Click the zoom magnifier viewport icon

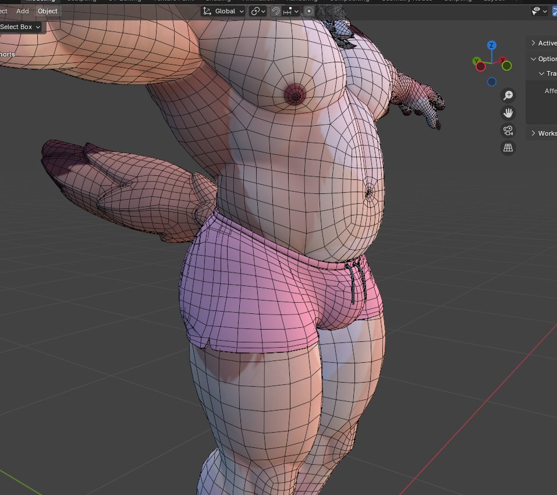(508, 96)
